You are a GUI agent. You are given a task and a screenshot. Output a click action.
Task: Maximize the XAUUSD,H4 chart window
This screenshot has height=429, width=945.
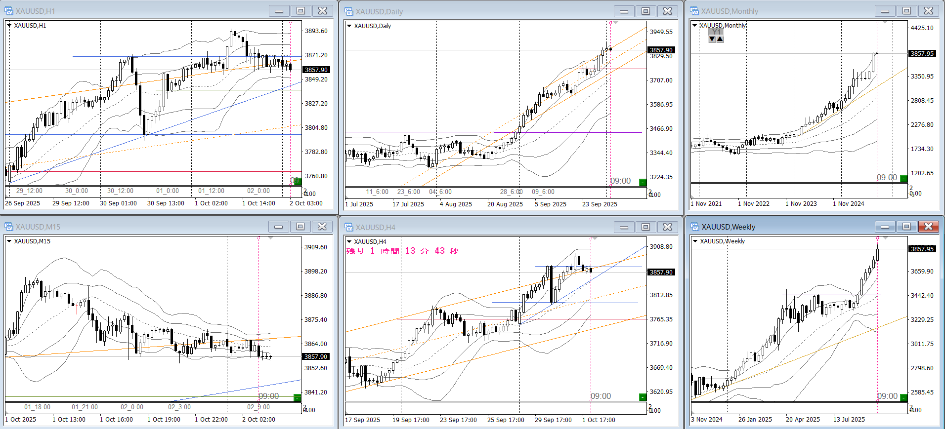click(645, 227)
